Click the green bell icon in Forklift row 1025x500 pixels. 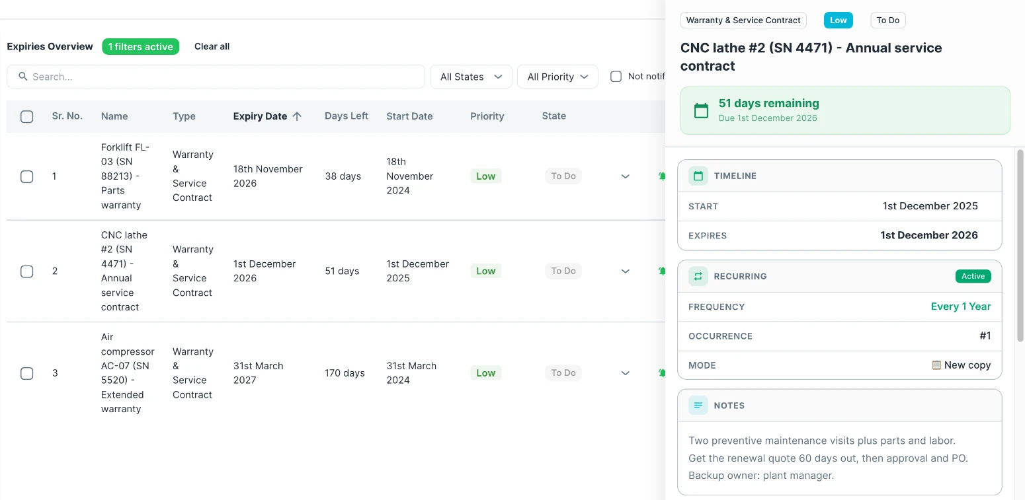click(x=661, y=176)
